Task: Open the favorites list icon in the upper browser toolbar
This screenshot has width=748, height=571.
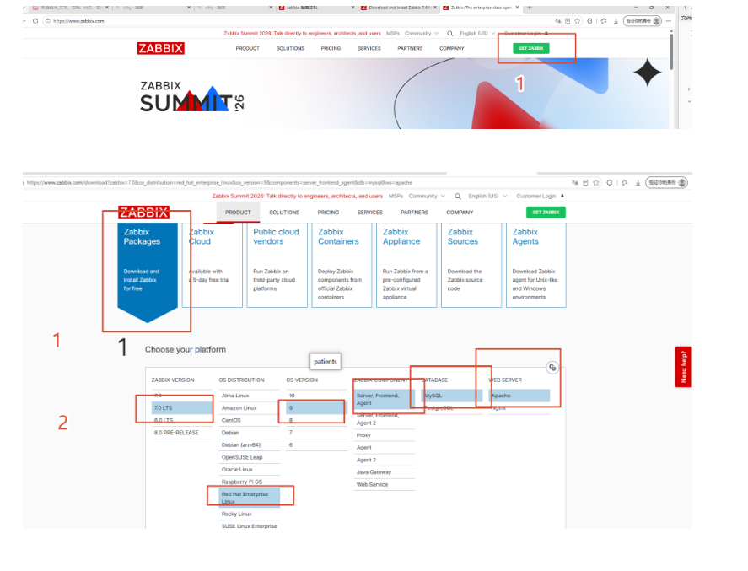Action: point(604,21)
